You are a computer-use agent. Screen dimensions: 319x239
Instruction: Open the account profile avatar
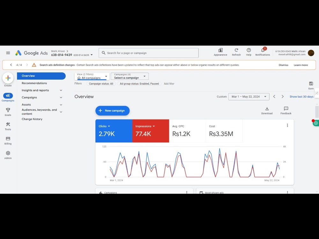pyautogui.click(x=311, y=53)
